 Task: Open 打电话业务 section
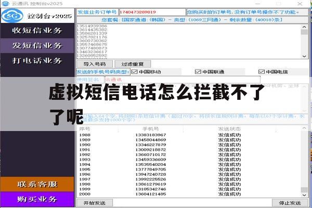coord(37,60)
